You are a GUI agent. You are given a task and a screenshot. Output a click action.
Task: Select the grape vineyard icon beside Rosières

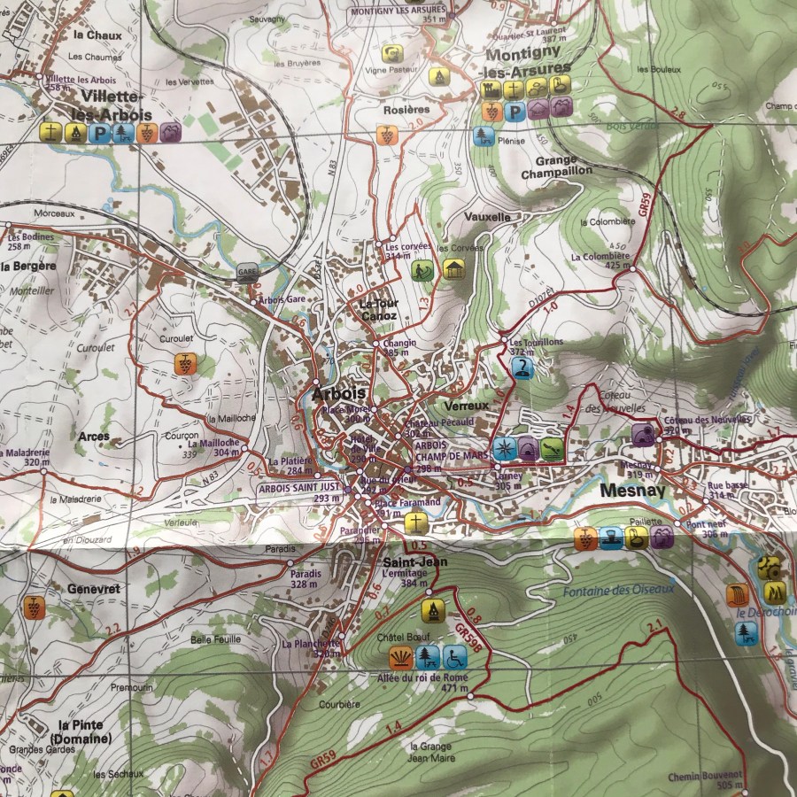point(385,135)
